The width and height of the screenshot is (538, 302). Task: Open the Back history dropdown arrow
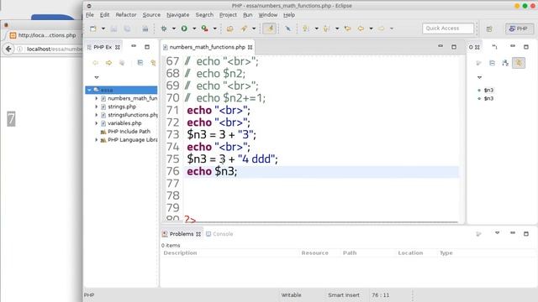371,29
